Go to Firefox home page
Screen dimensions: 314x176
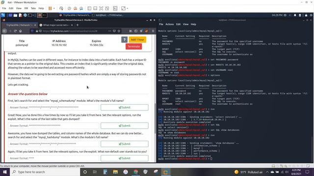(21, 31)
